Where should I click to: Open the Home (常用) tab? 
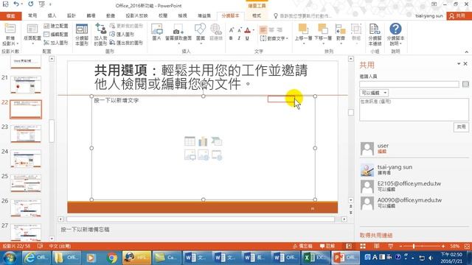coord(32,15)
